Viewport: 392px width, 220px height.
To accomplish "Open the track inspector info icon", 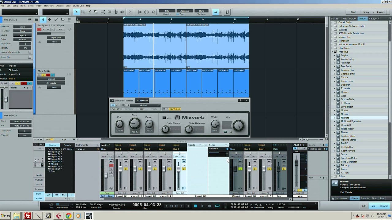I will coord(43,20).
